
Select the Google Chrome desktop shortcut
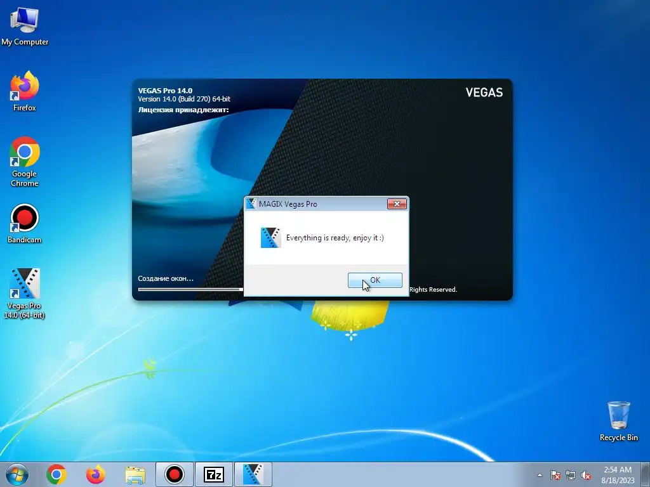25,162
